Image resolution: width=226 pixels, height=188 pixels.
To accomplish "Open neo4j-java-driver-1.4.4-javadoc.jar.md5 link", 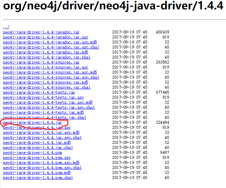I will [46, 52].
